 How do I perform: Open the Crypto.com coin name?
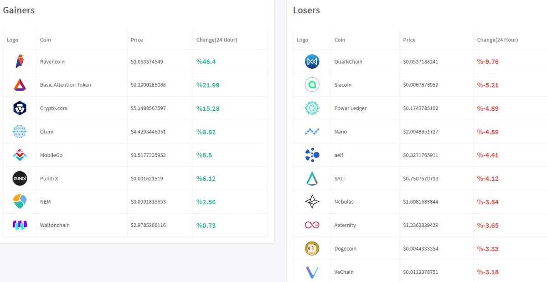(54, 108)
